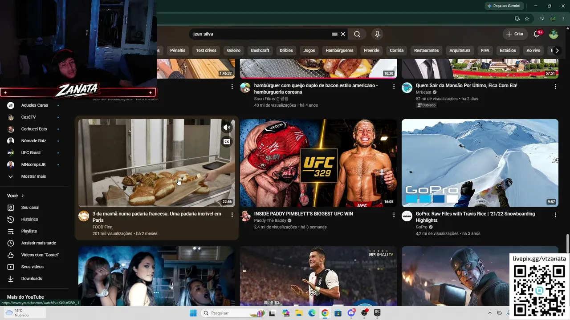The height and width of the screenshot is (320, 570).
Task: Open Microsoft Store from the taskbar
Action: click(x=338, y=313)
